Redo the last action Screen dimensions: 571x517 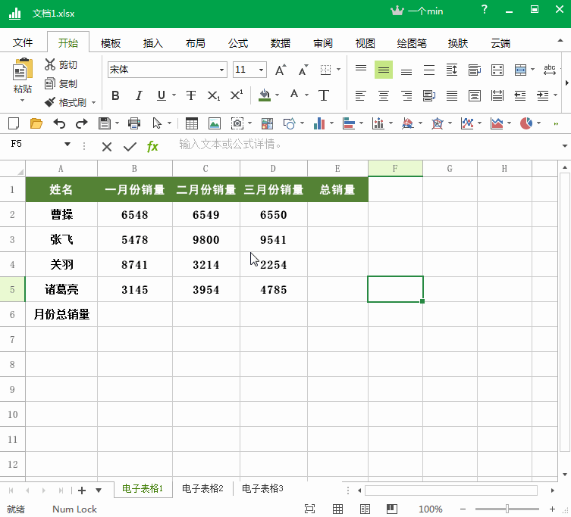[x=82, y=123]
